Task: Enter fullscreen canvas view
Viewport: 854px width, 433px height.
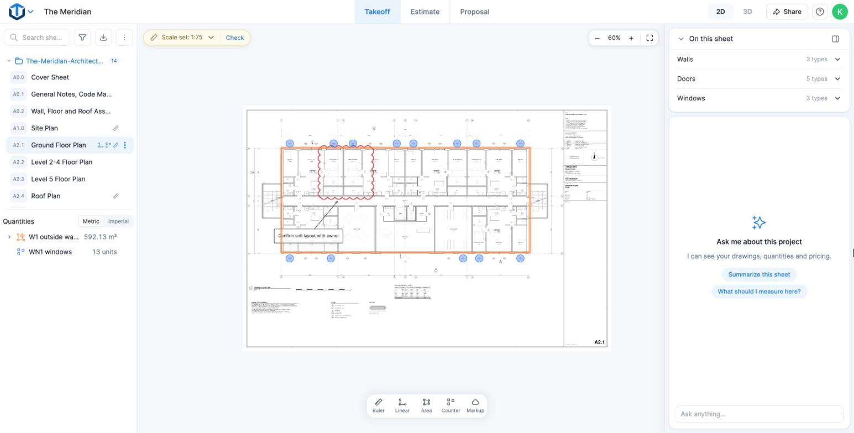Action: [x=650, y=38]
